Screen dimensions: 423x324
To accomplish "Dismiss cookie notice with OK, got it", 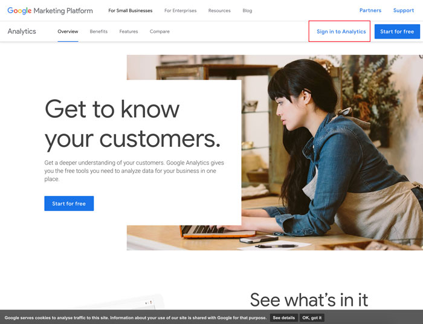I will click(312, 317).
